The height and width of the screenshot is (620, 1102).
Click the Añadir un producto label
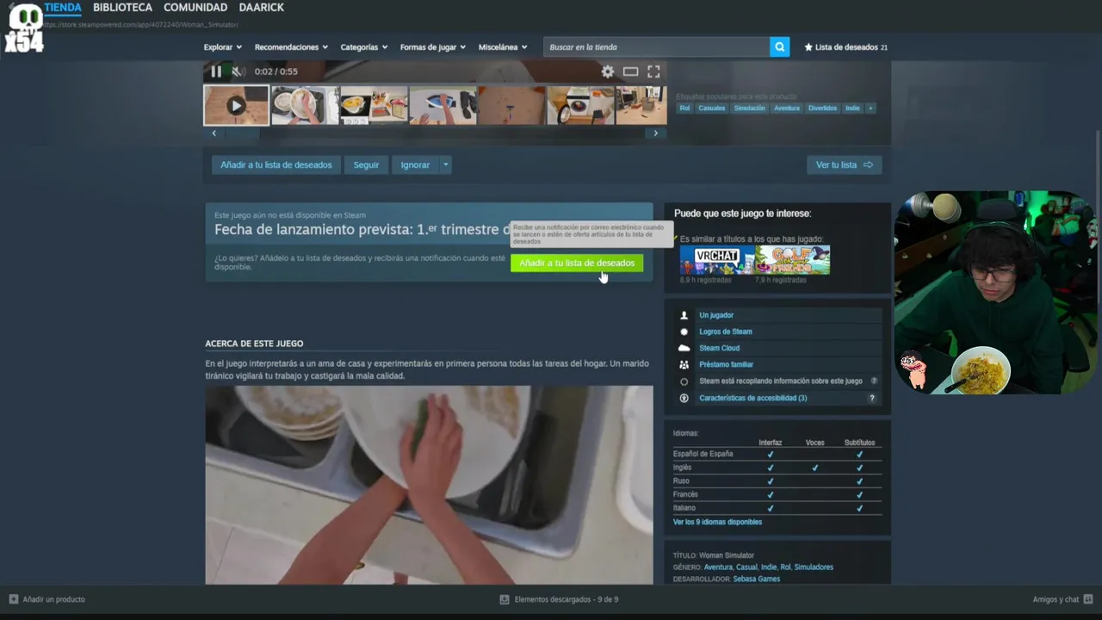tap(53, 599)
